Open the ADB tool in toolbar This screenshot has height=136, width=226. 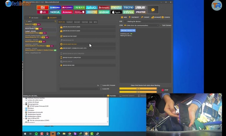point(124,17)
